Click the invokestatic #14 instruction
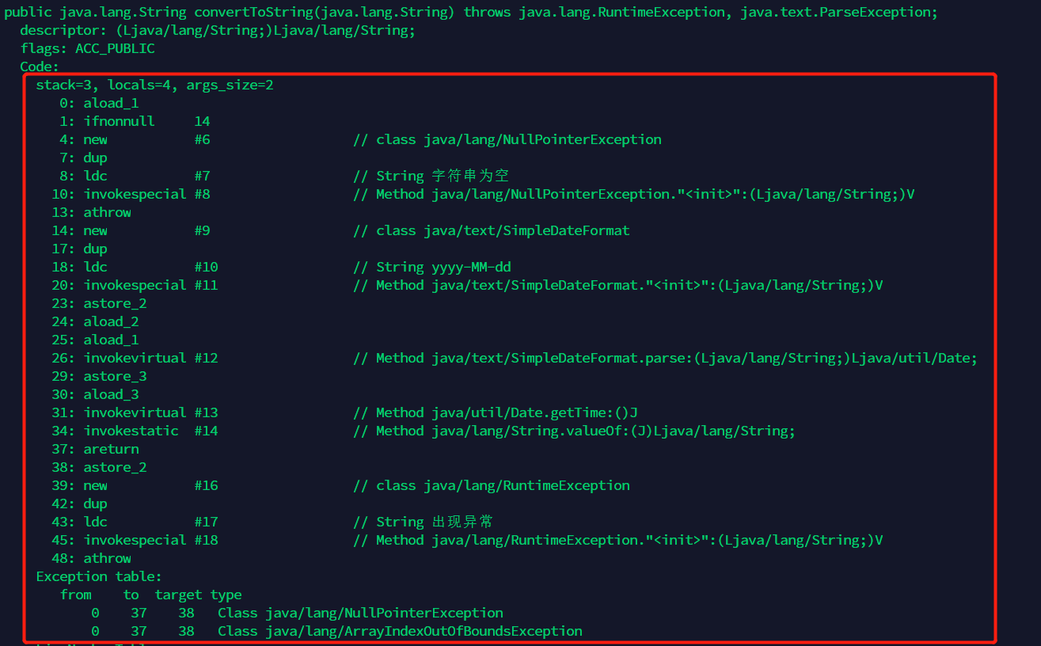Image resolution: width=1041 pixels, height=646 pixels. (x=150, y=431)
